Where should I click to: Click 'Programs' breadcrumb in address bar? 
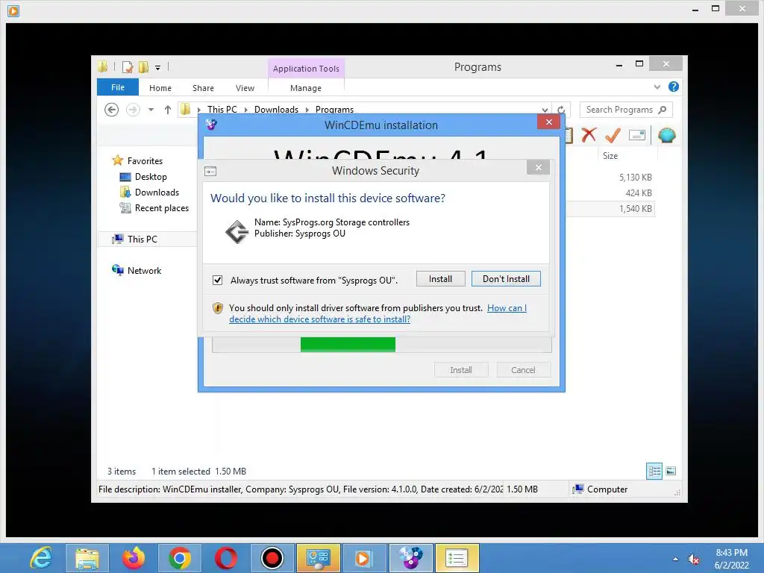click(334, 110)
